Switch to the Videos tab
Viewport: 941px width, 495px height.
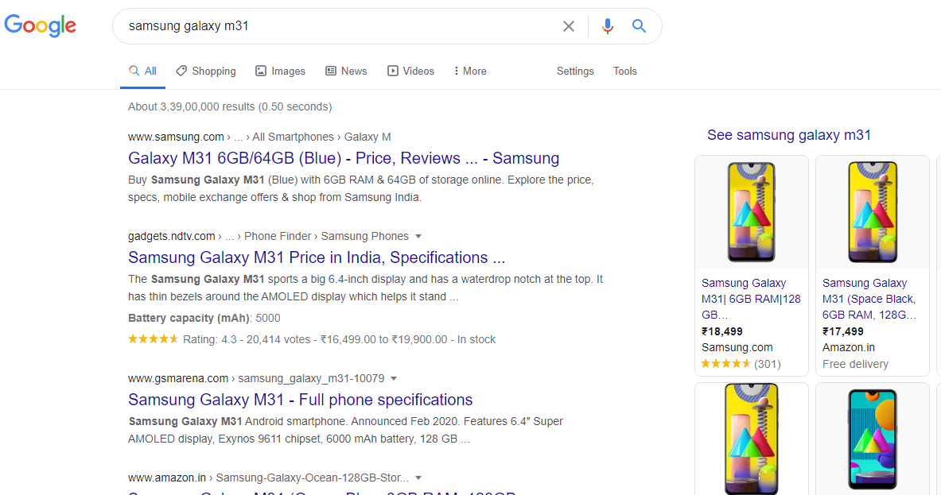pos(410,71)
